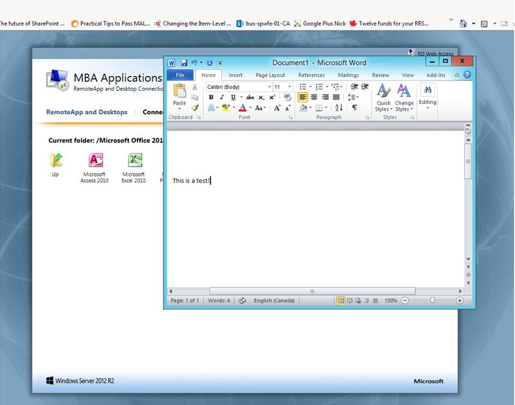Click Words: 4 count in status bar

tap(219, 300)
